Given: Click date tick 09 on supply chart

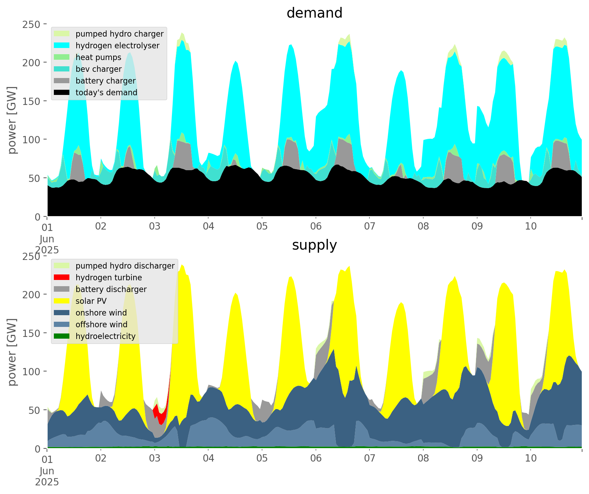Looking at the screenshot, I should 477,459.
